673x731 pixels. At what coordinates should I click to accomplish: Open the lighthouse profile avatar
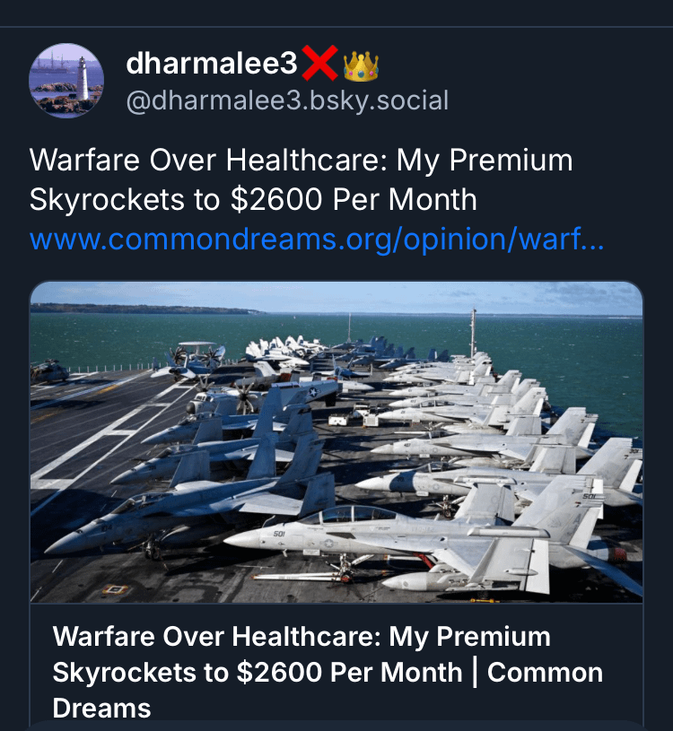pyautogui.click(x=66, y=80)
